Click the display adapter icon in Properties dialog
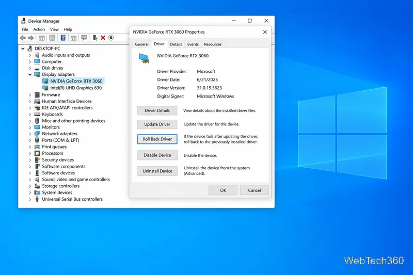This screenshot has width=413, height=275. pos(144,58)
